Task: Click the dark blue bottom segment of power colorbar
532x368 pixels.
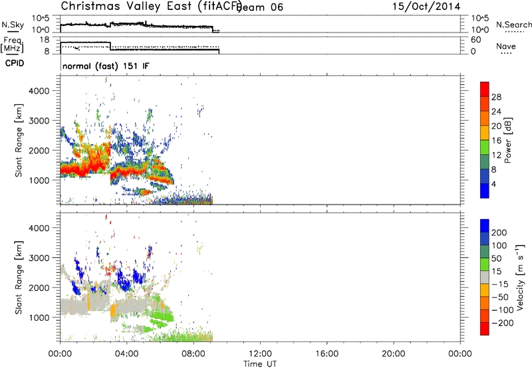Action: 485,191
